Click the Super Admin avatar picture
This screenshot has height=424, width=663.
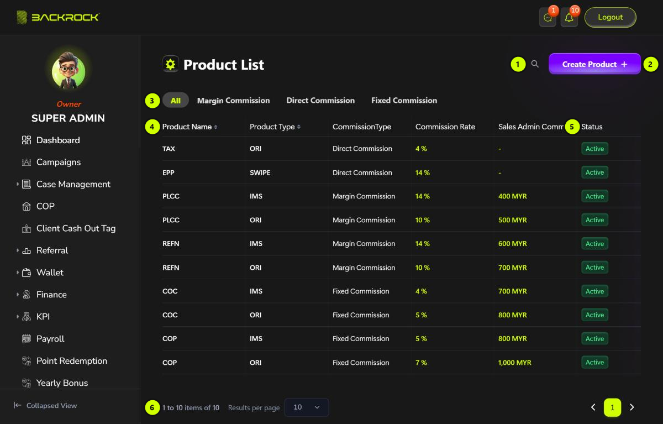point(68,72)
